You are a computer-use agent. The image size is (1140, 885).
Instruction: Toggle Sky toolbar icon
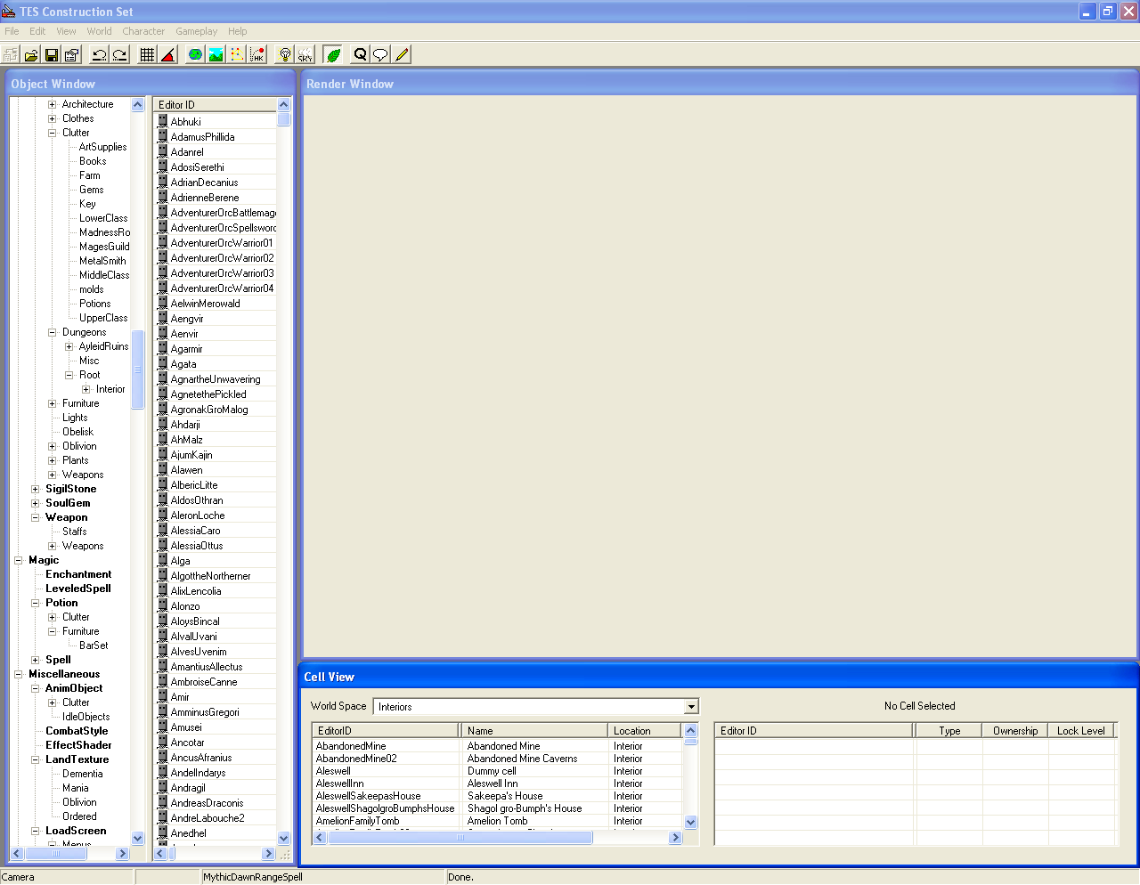coord(305,54)
